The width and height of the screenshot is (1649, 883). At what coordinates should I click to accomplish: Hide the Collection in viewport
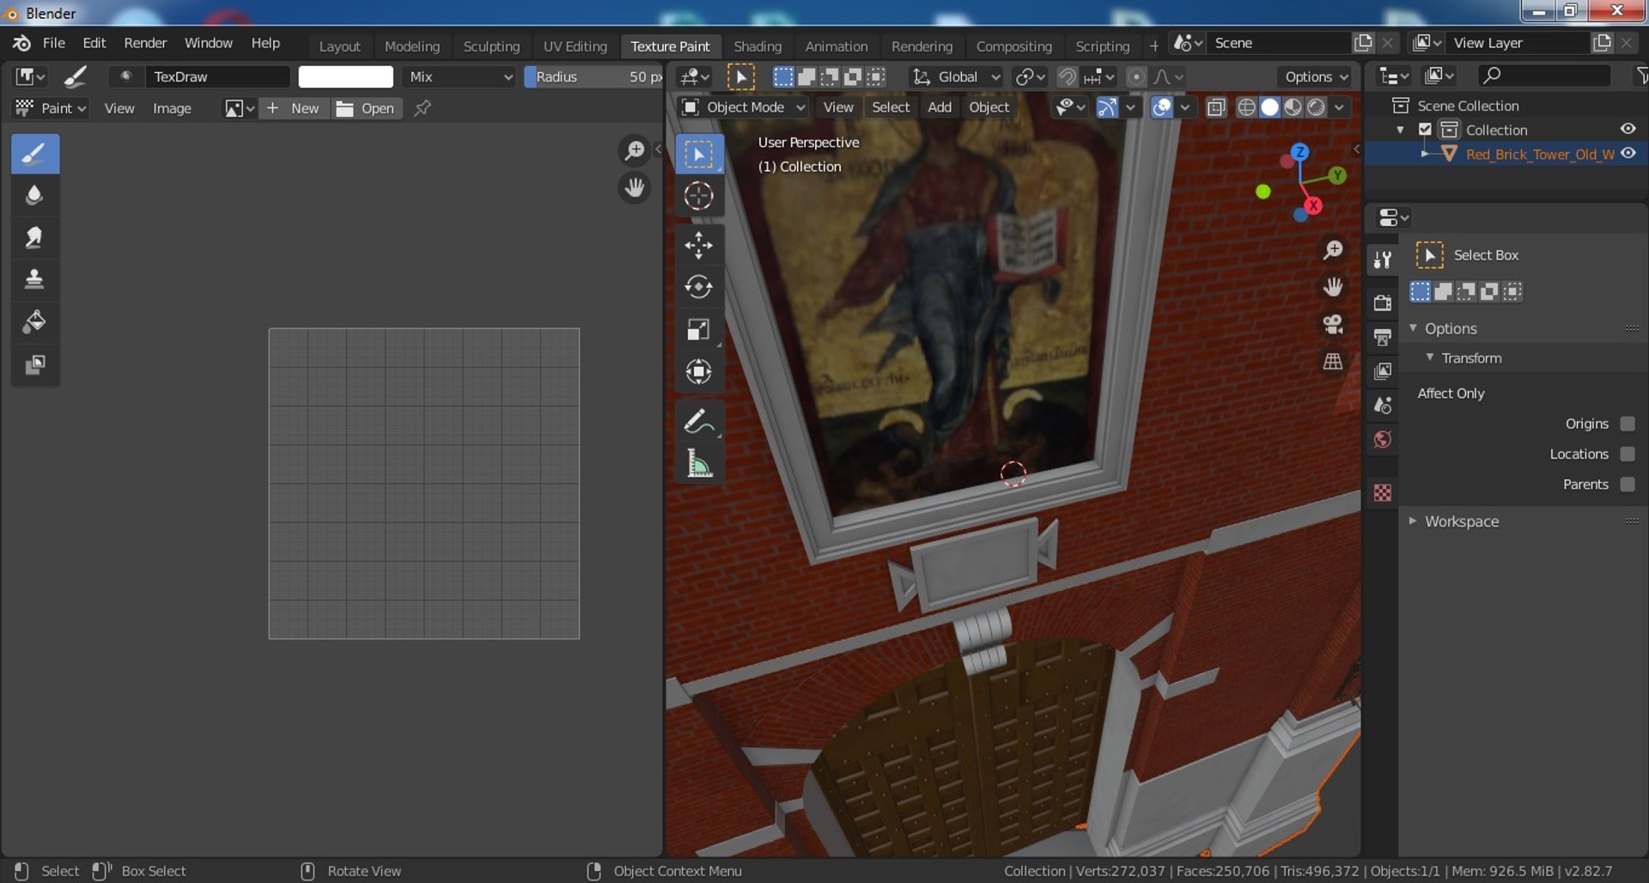tap(1628, 129)
